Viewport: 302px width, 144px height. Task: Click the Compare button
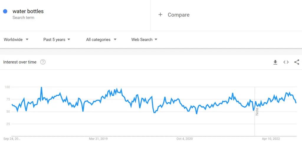(x=178, y=15)
